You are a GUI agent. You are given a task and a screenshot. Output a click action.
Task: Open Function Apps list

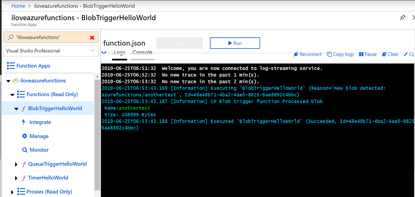point(33,66)
